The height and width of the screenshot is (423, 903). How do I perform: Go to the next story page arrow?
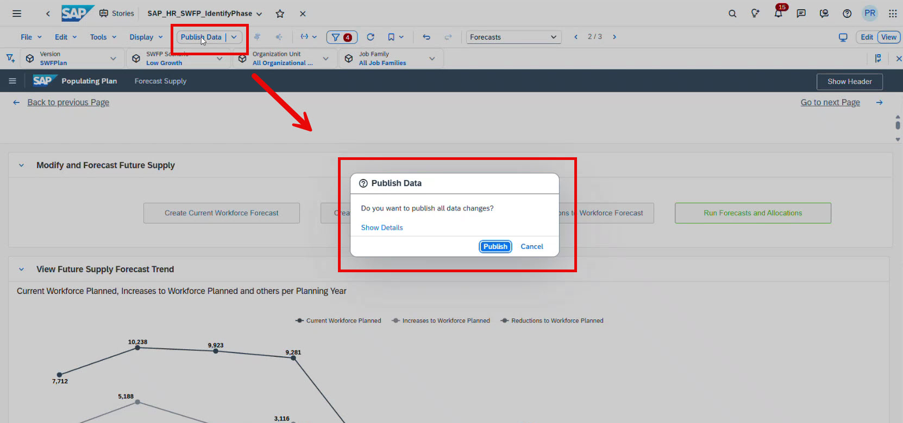tap(614, 37)
